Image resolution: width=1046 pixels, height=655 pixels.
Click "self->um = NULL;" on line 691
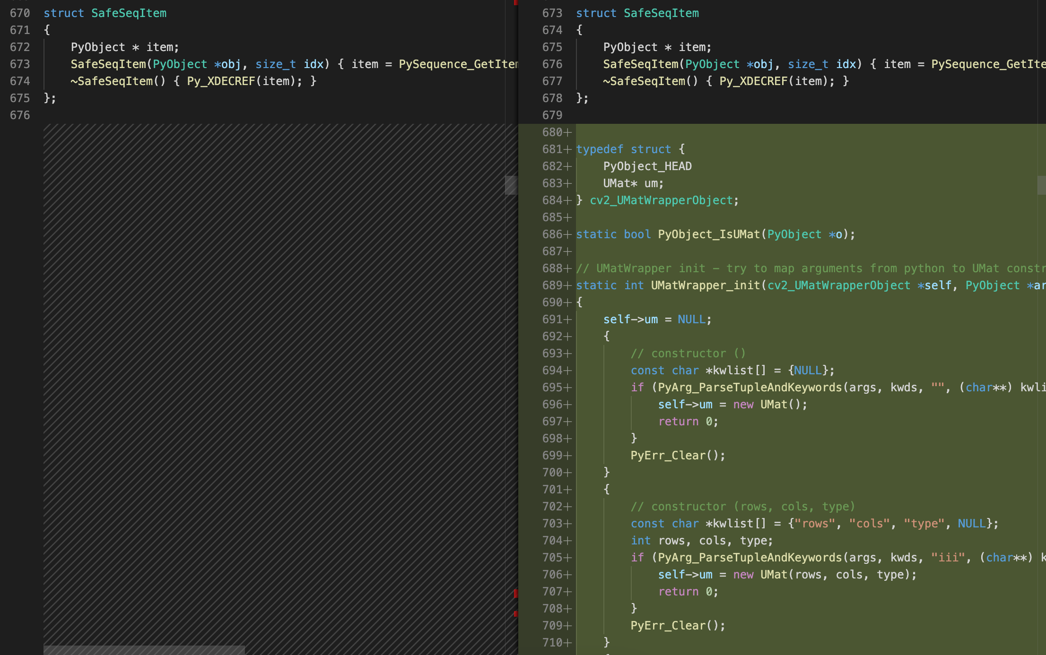[x=657, y=319]
